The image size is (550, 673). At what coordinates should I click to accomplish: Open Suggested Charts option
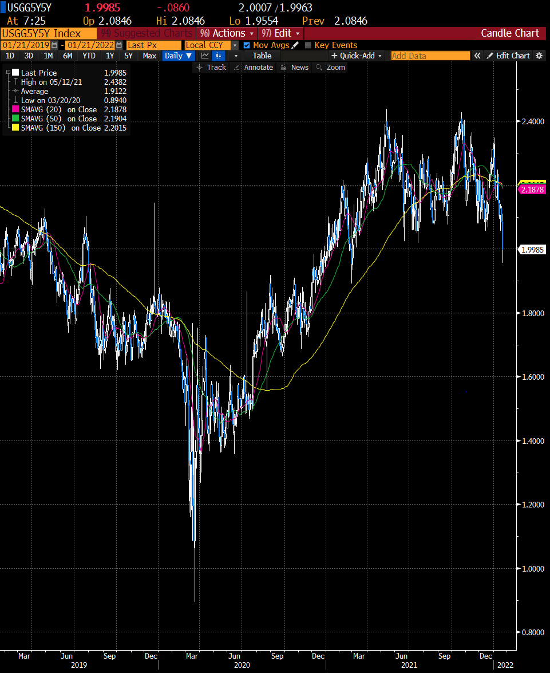(147, 33)
